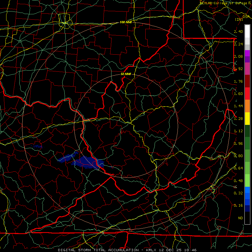This screenshot has height=252, width=252.
Task: Click the 1.60 legend value
Action: [238, 94]
